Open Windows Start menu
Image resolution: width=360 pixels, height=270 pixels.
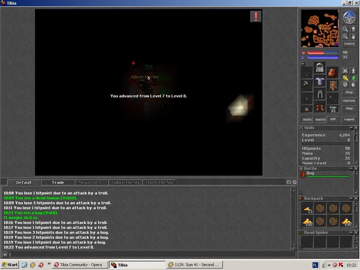tap(9, 265)
